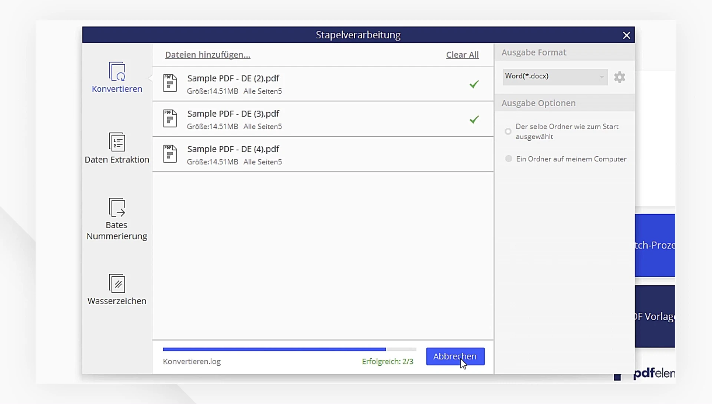Click the 'Clear All' link

462,55
